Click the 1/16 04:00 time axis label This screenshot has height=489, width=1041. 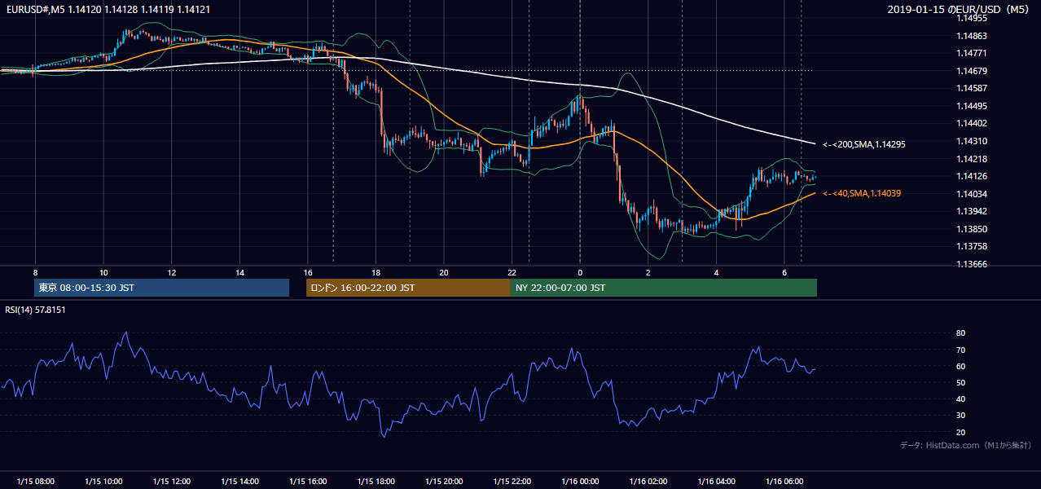[x=716, y=482]
